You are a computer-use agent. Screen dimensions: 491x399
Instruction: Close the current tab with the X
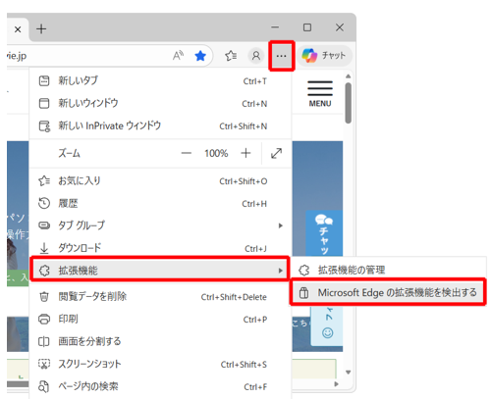pos(18,29)
